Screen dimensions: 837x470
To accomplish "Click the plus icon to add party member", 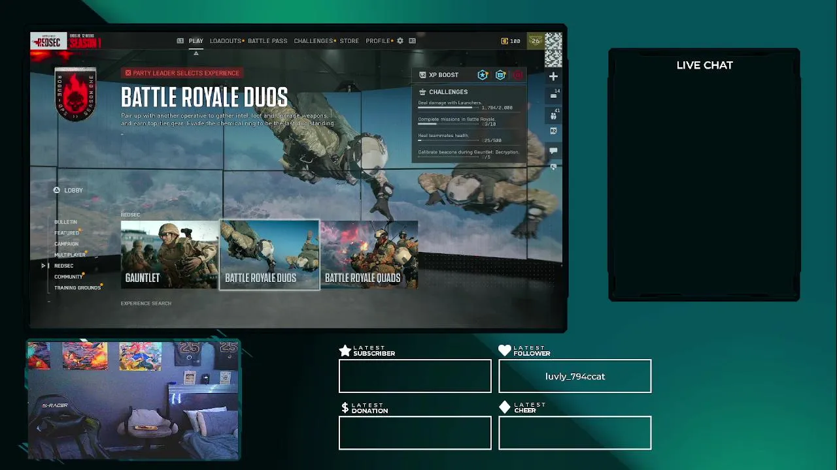I will click(553, 76).
